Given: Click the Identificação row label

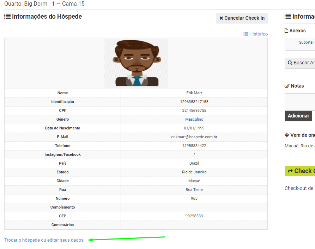Looking at the screenshot, I should tap(62, 102).
